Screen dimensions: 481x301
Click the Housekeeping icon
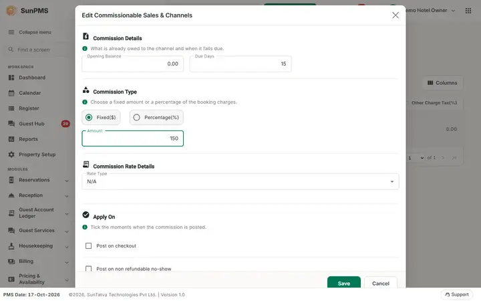11,246
